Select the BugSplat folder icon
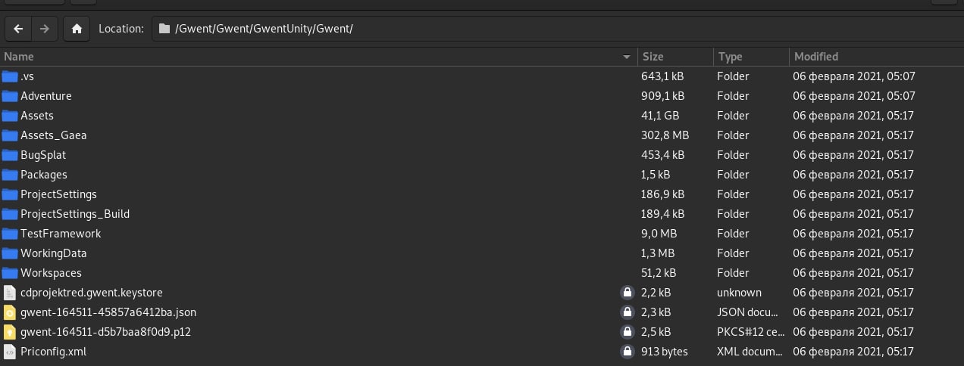 click(10, 155)
